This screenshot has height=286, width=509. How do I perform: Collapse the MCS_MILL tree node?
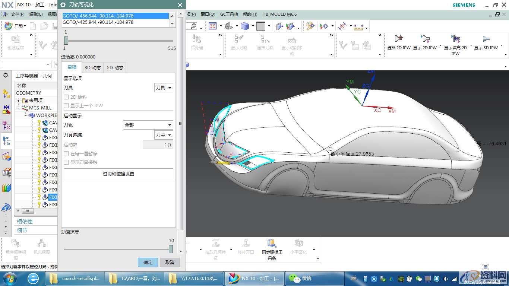(18, 108)
